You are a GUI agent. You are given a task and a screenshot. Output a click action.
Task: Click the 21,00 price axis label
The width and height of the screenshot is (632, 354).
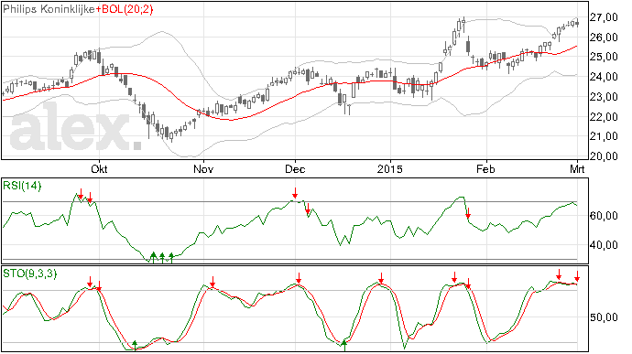604,136
